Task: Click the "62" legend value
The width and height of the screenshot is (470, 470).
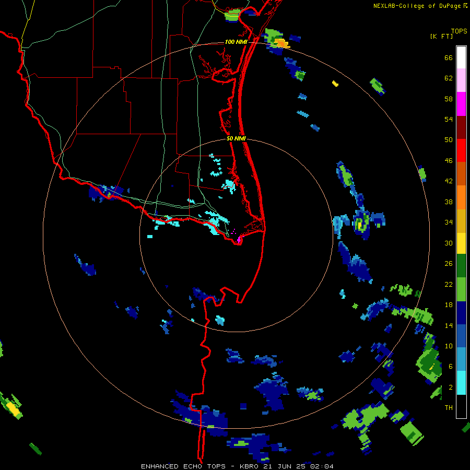Action: [x=449, y=78]
